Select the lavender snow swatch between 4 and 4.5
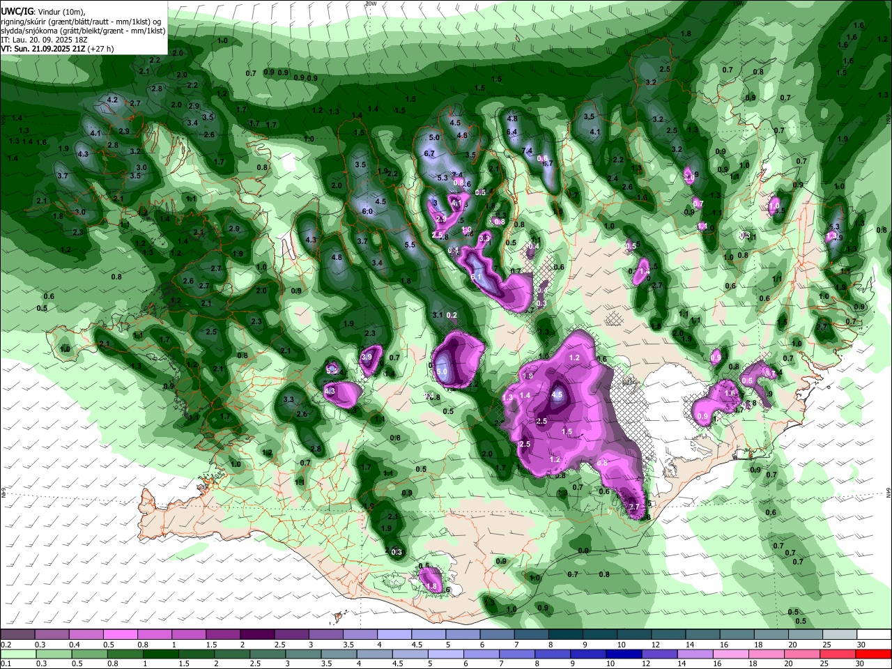 pyautogui.click(x=394, y=635)
